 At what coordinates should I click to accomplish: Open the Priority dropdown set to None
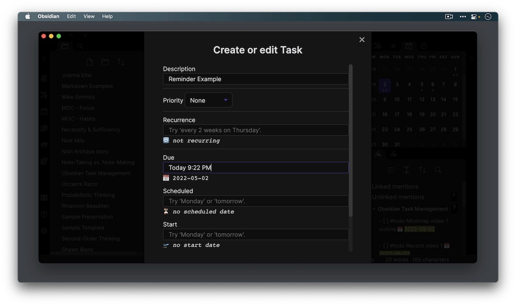209,100
